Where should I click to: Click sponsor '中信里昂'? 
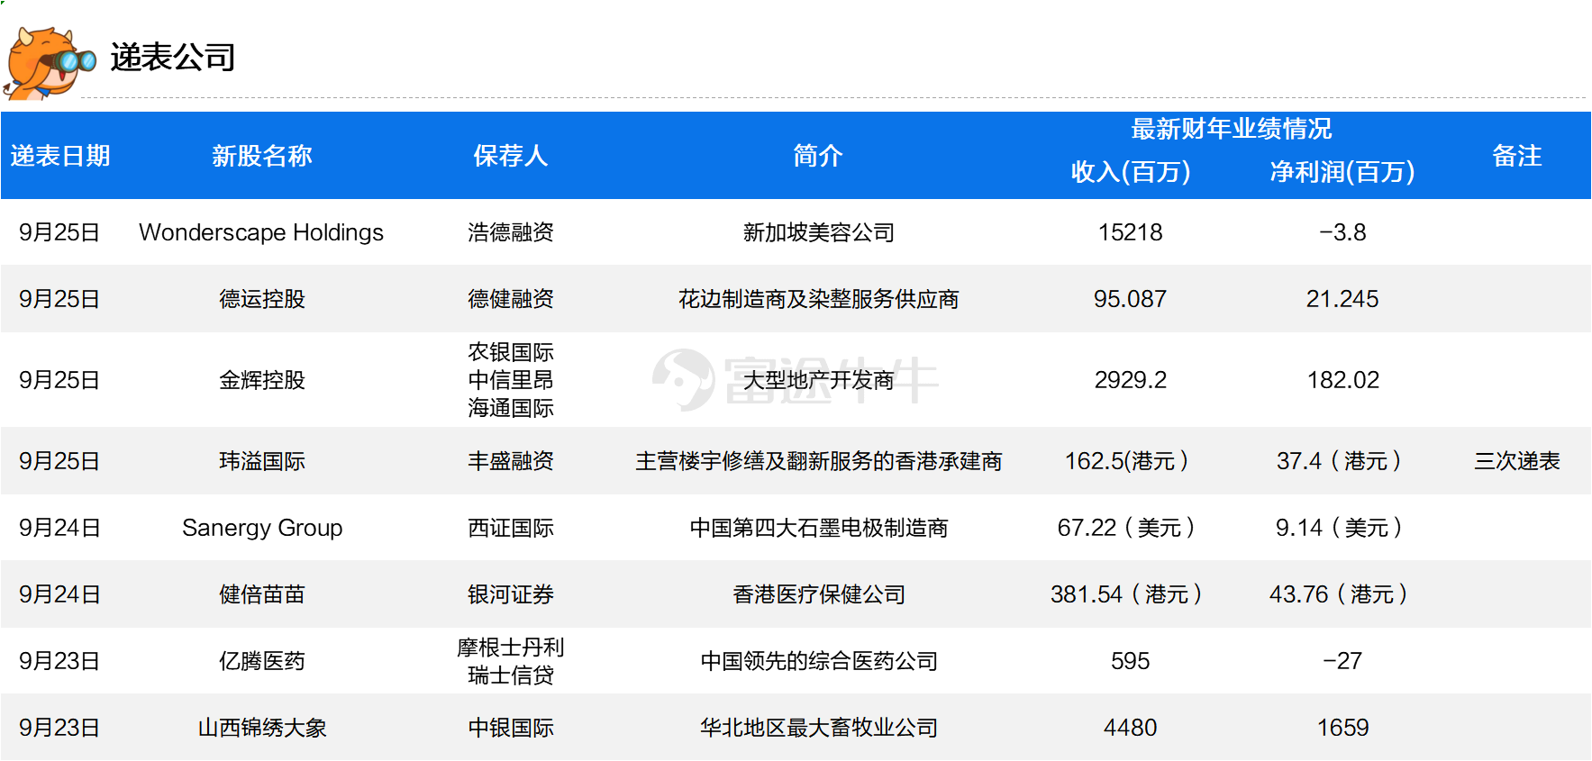click(x=511, y=380)
